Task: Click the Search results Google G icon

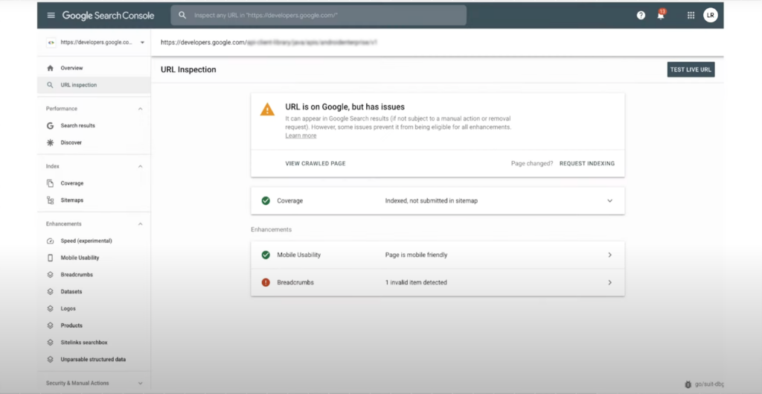Action: 50,125
